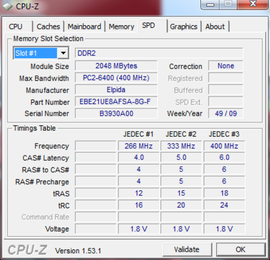Image resolution: width=270 pixels, height=260 pixels.
Task: Open the About tab
Action: click(x=215, y=26)
